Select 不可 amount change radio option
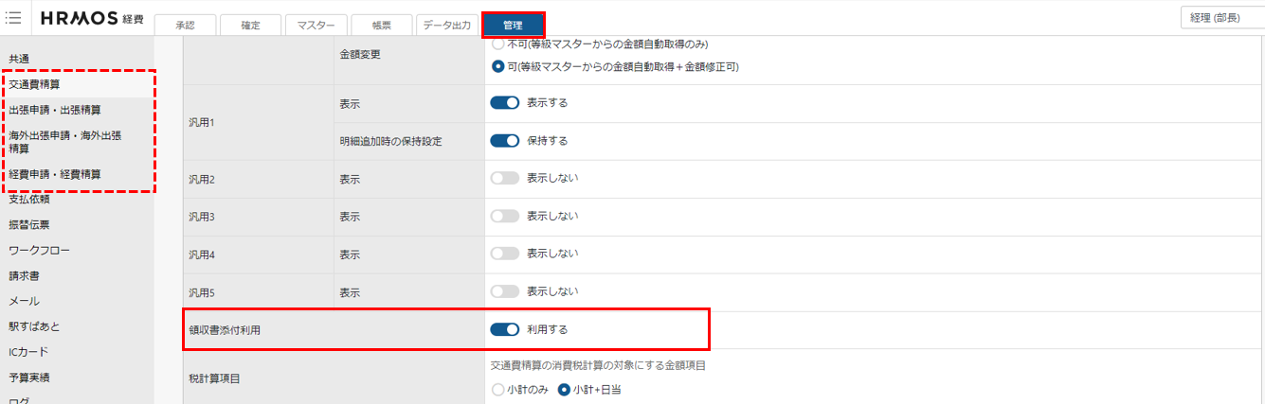Image resolution: width=1265 pixels, height=404 pixels. (x=498, y=44)
